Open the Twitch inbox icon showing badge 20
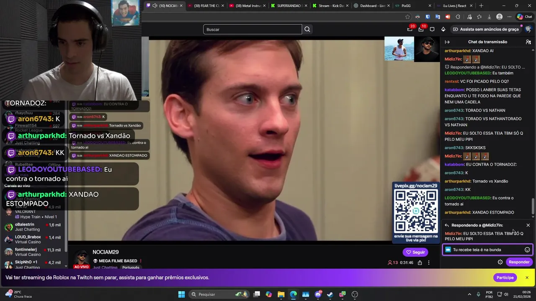Screen dimensions: 536x301 coord(410,29)
